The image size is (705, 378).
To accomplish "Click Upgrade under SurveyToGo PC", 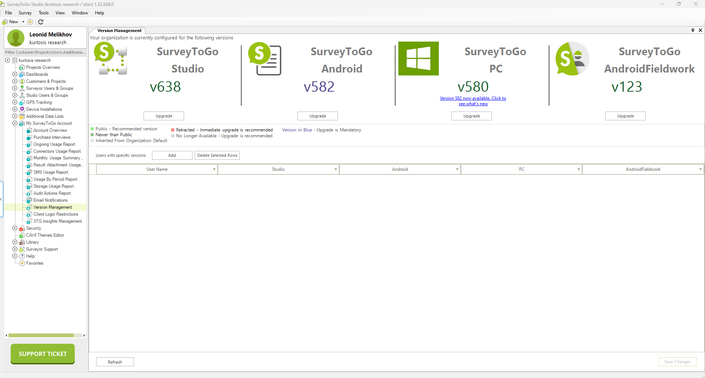I will [x=472, y=116].
